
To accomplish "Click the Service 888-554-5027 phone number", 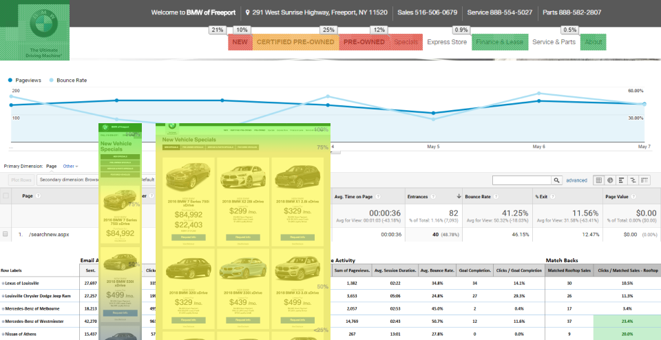I will click(x=500, y=12).
